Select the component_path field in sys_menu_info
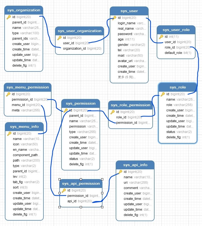This screenshot has height=226, width=202. tap(26, 155)
